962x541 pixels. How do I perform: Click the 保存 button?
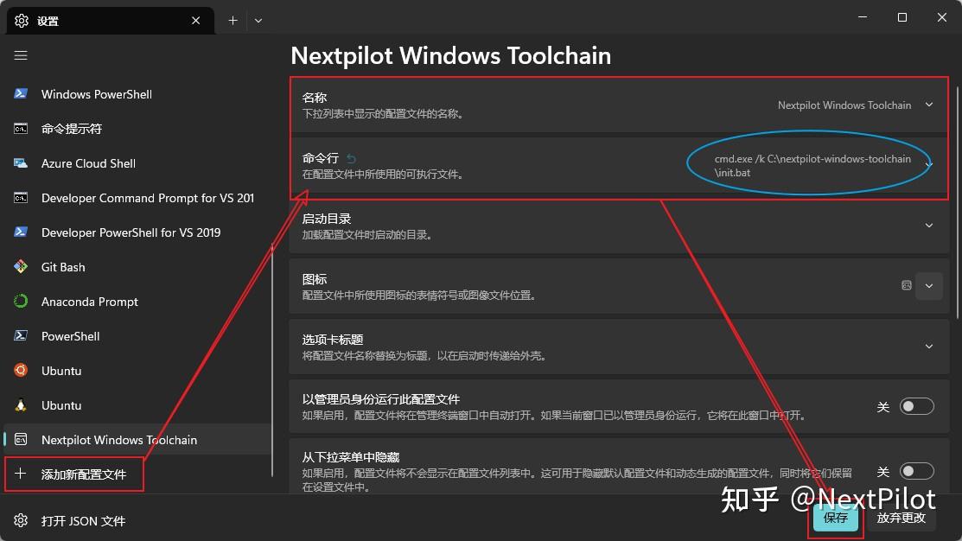click(834, 517)
